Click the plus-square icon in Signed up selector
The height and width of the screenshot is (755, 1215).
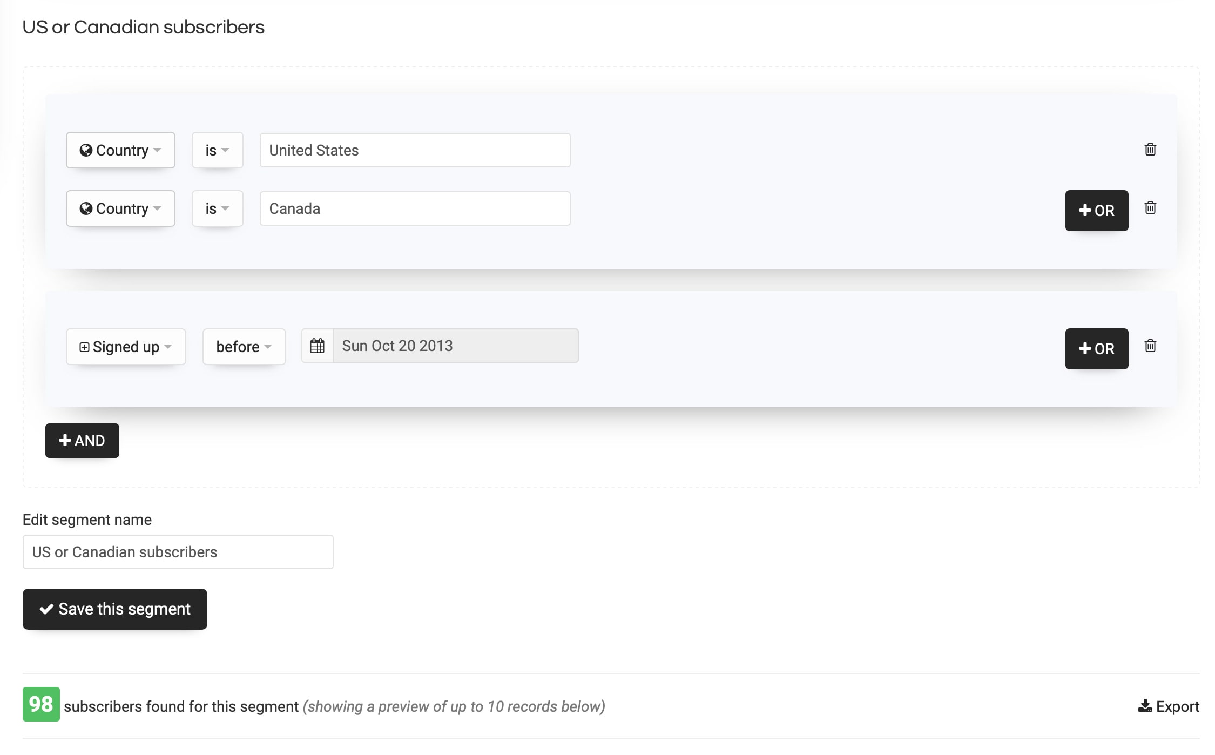click(84, 347)
